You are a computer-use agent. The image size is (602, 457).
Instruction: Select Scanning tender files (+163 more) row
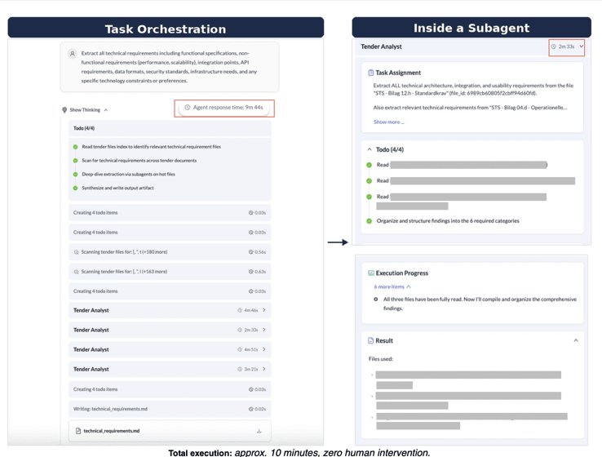coord(170,272)
